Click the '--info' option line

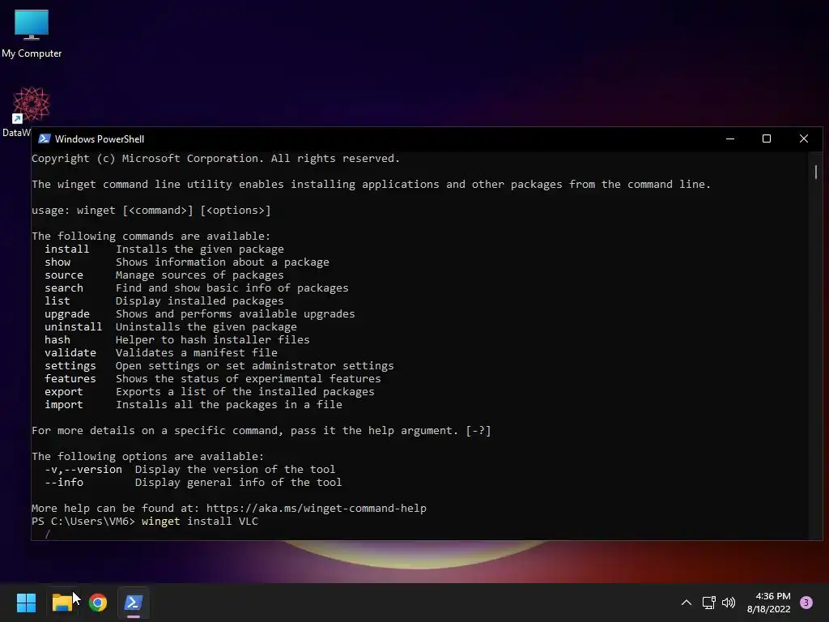[x=193, y=483]
